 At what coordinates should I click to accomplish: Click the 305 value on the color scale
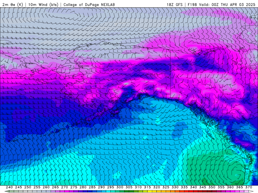tap(129, 187)
